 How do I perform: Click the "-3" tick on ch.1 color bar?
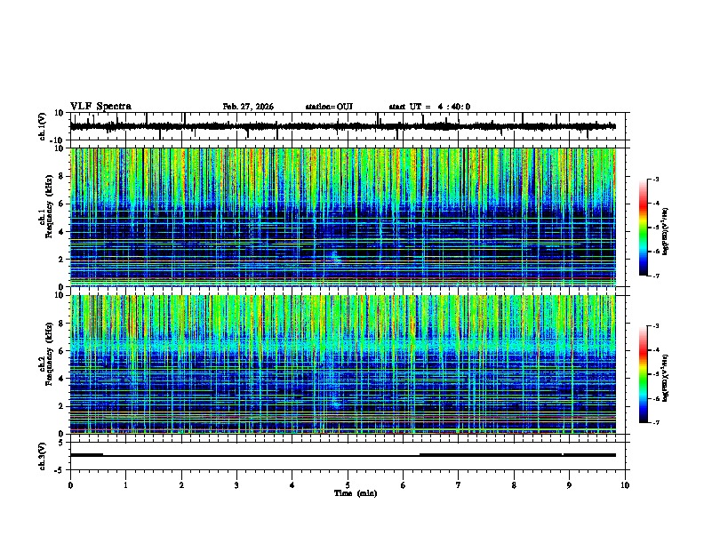point(655,179)
